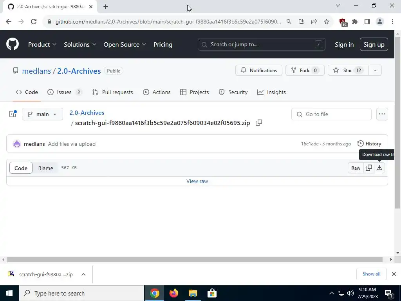The height and width of the screenshot is (301, 401).
Task: Switch to the Blame view
Action: coord(45,168)
